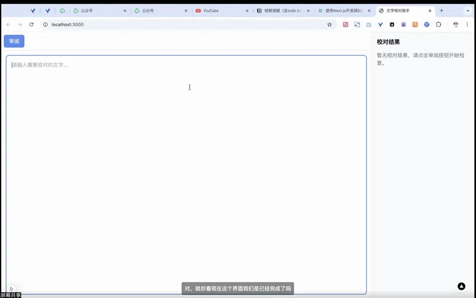
Task: Open the Chrome profile avatar
Action: pyautogui.click(x=455, y=25)
